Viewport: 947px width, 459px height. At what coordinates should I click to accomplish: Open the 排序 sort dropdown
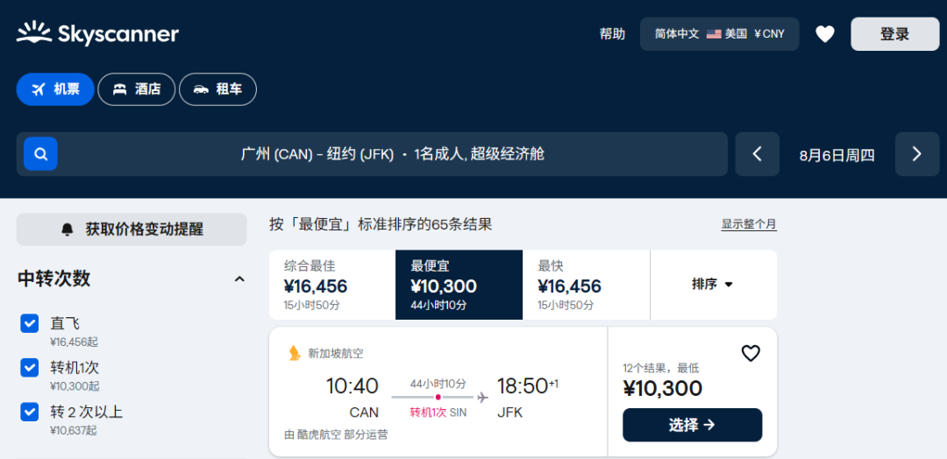[712, 284]
